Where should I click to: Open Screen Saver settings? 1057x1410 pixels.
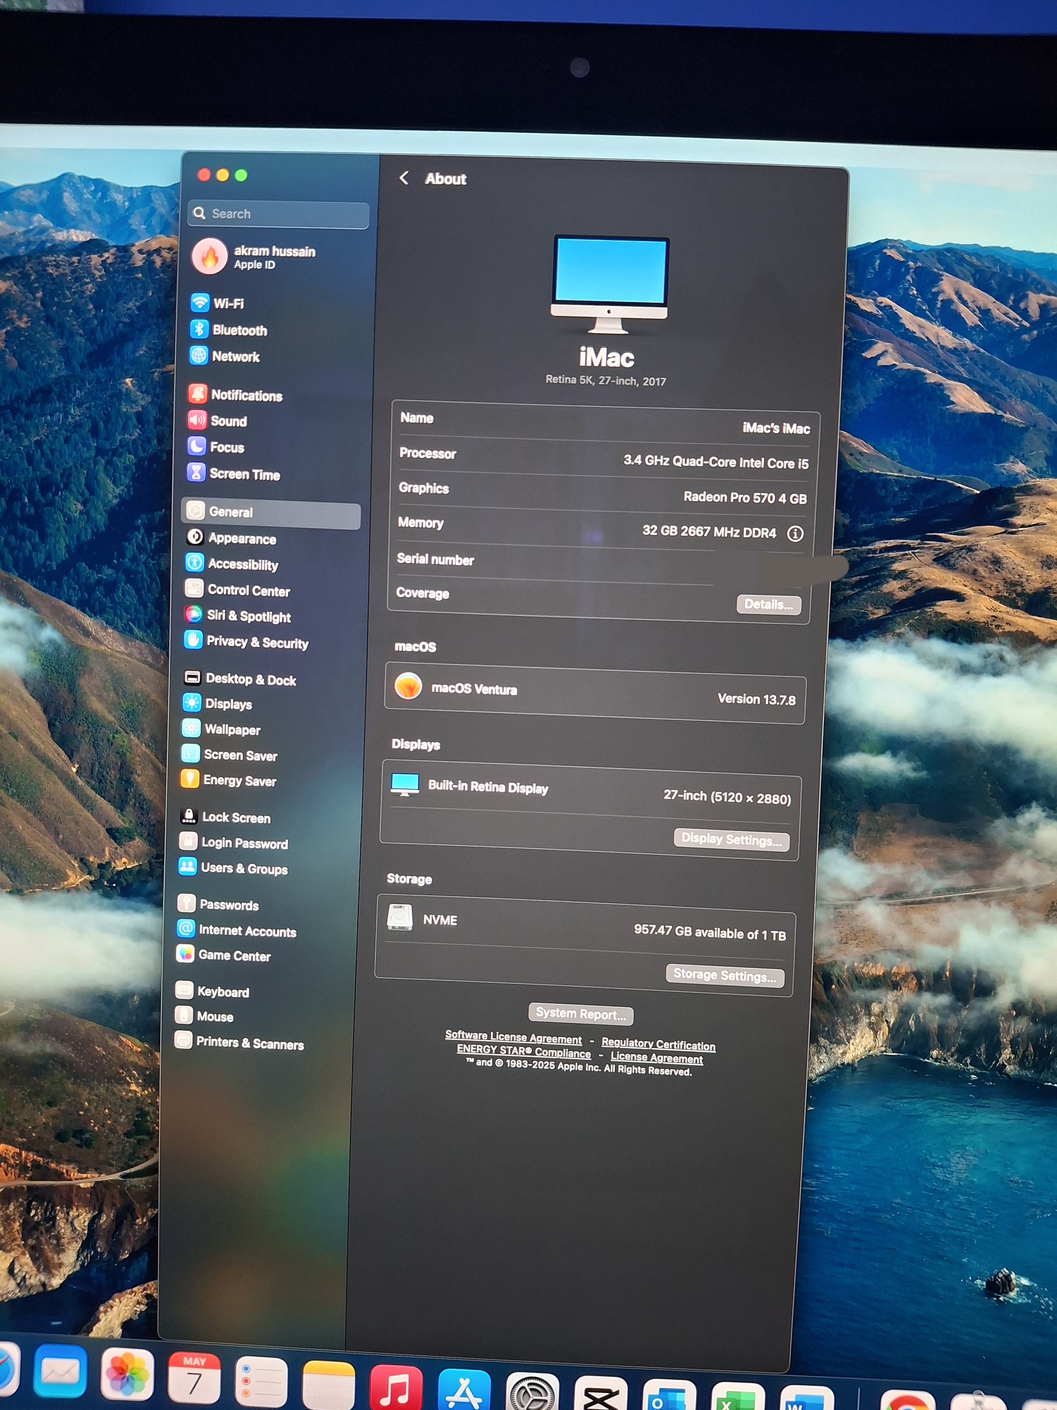(x=229, y=755)
